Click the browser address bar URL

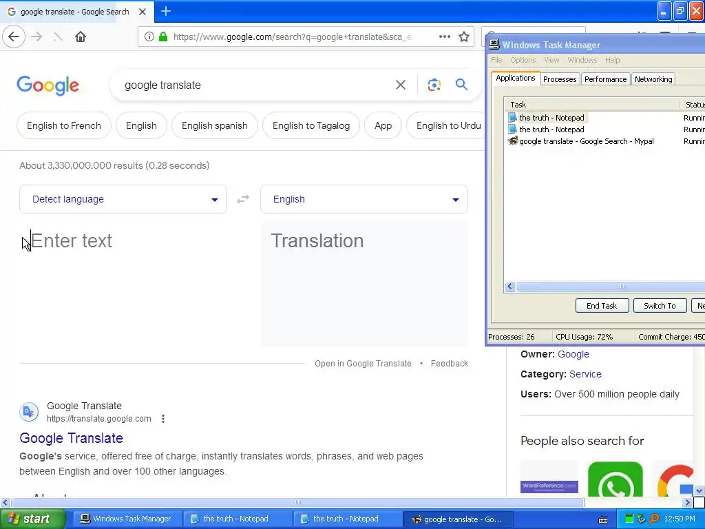(293, 37)
